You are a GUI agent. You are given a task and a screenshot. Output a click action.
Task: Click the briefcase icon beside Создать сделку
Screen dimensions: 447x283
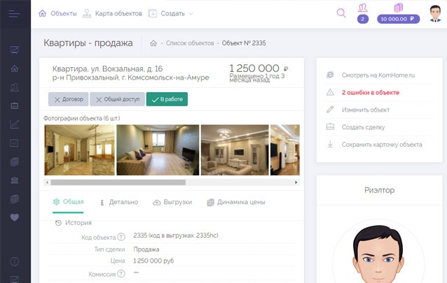pyautogui.click(x=330, y=126)
